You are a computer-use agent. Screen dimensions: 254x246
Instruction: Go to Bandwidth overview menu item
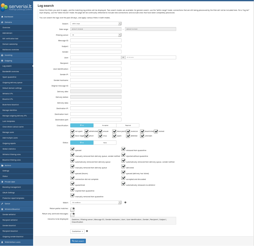pos(11,72)
